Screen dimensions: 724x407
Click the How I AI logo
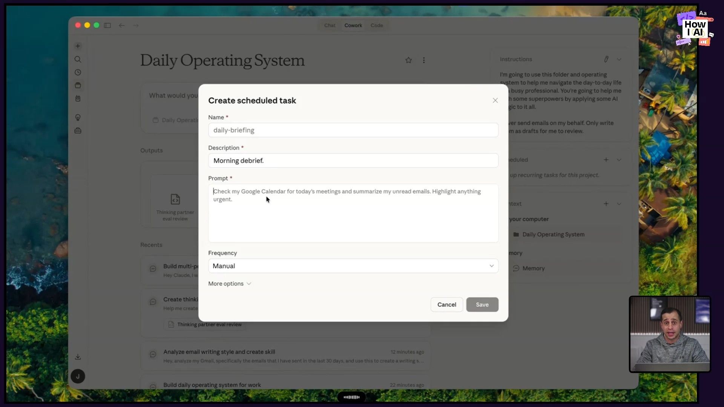pyautogui.click(x=694, y=29)
